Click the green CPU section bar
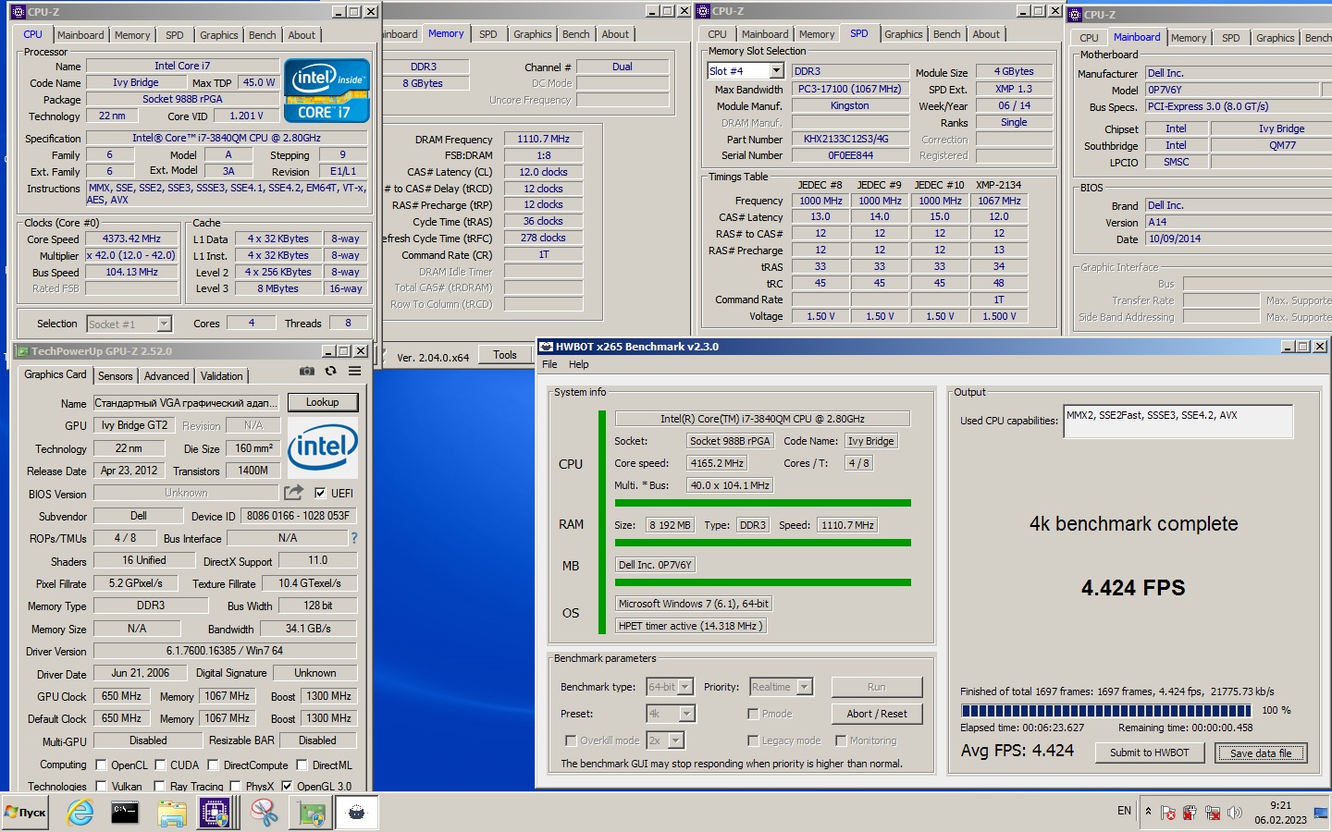The image size is (1332, 832). click(x=763, y=503)
